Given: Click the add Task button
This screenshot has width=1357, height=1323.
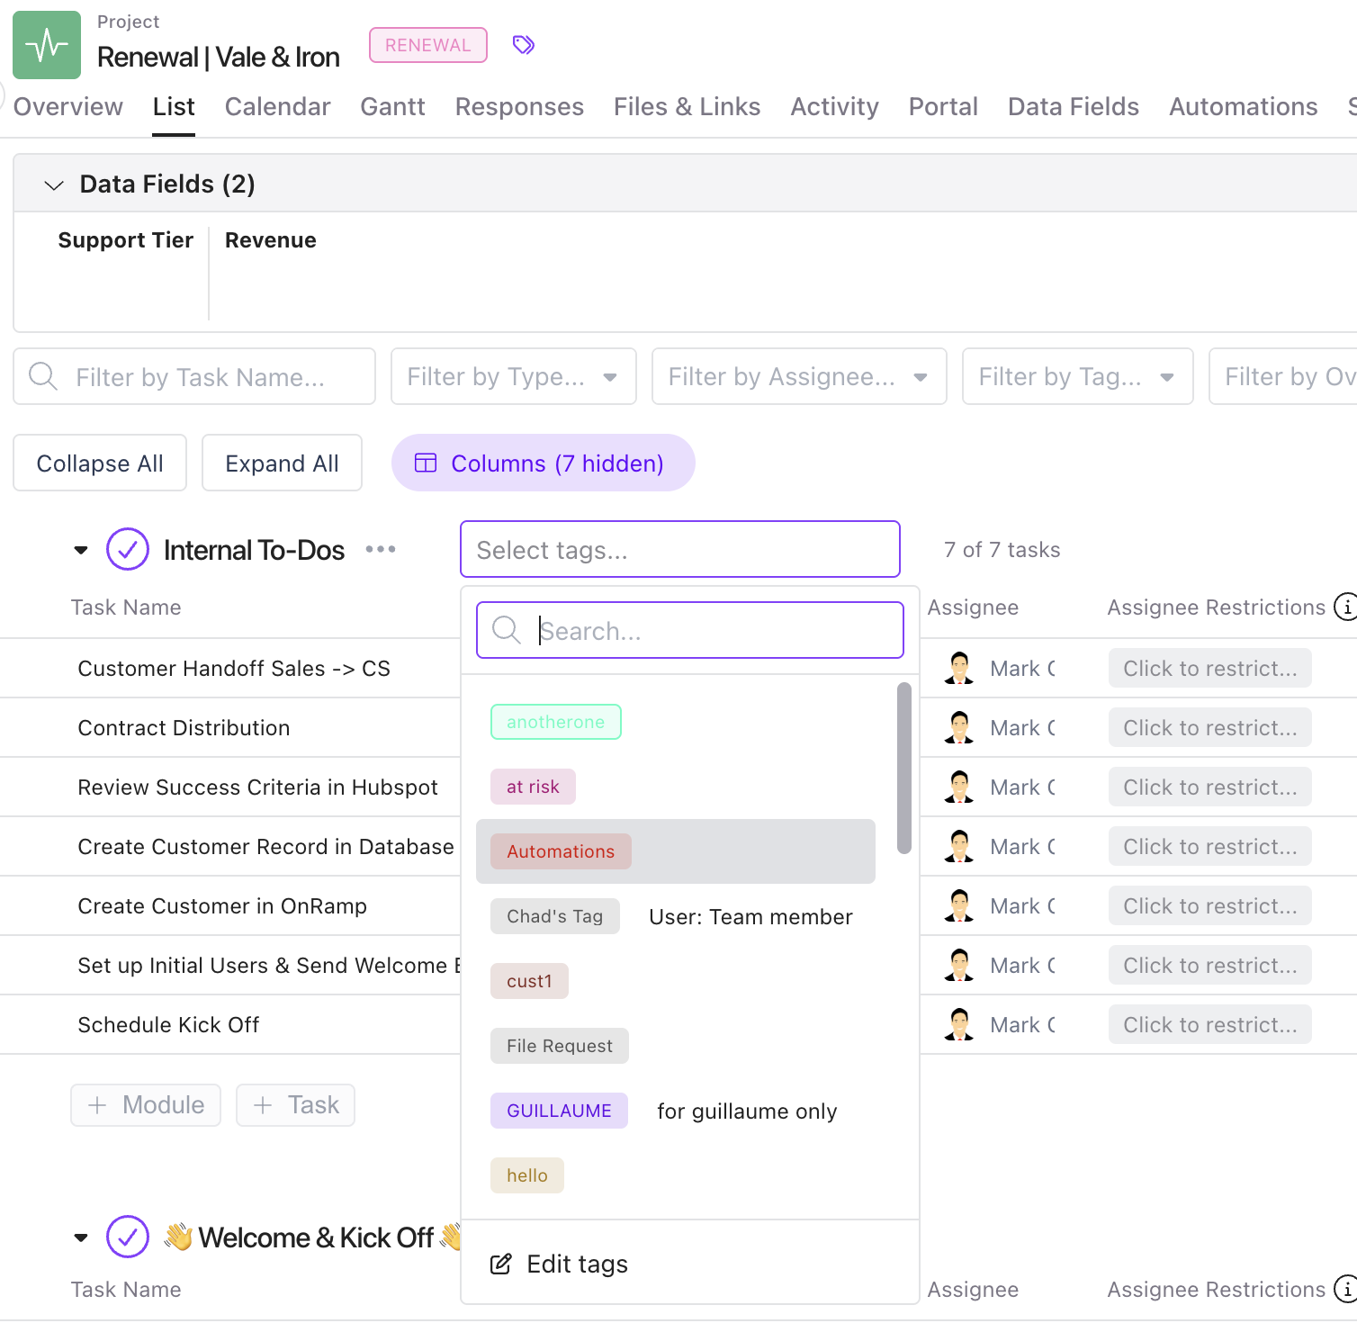Looking at the screenshot, I should coord(295,1105).
